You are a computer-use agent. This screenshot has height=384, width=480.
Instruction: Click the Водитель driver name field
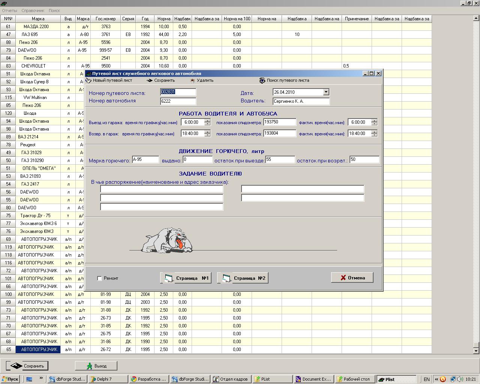[301, 101]
